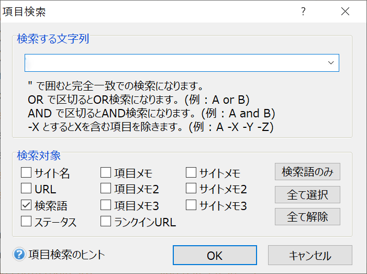Viewport: 367px width, 274px height.
Task: Tick the ステータス checkbox
Action: 26,221
